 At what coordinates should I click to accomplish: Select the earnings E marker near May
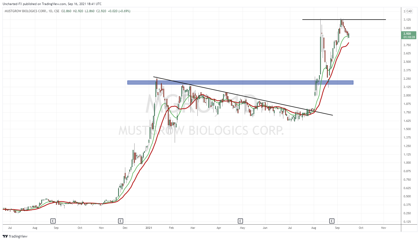point(240,221)
